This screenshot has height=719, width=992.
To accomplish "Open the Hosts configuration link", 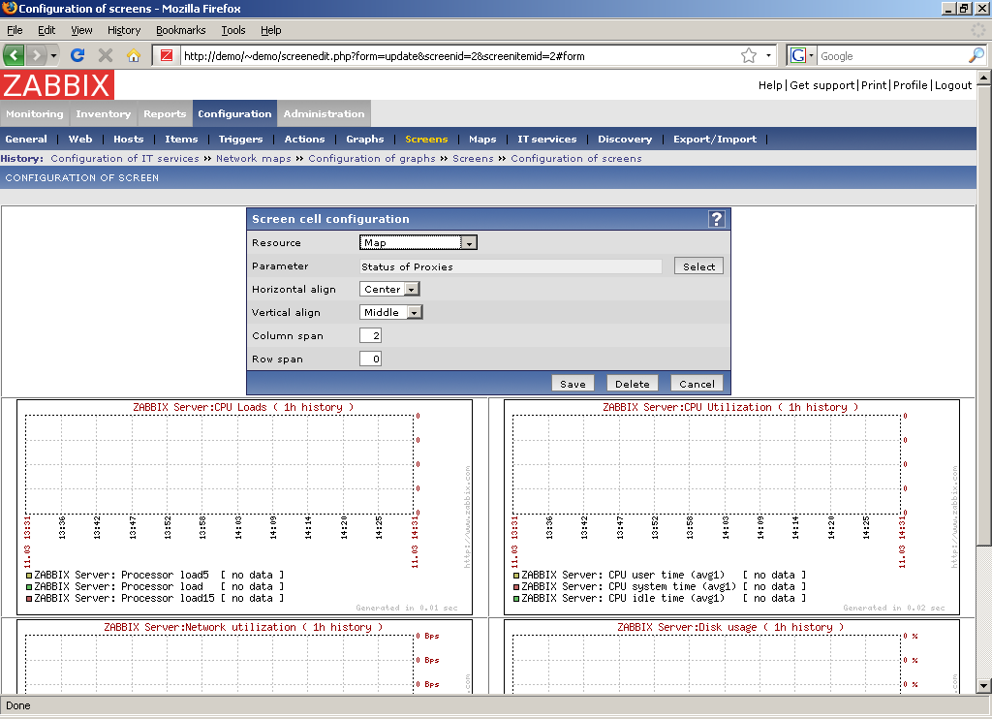I will pyautogui.click(x=129, y=140).
